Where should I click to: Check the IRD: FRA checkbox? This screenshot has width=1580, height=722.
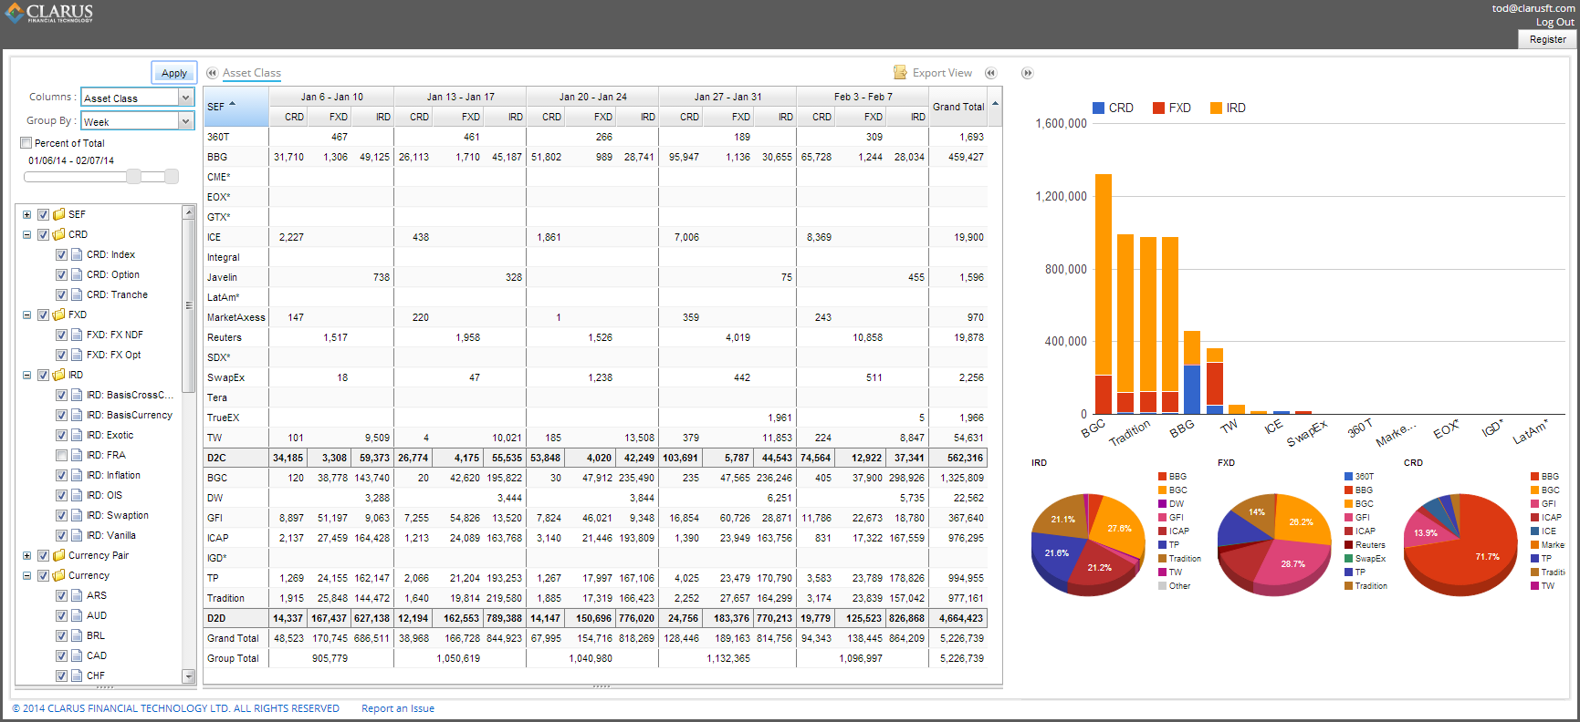click(61, 455)
